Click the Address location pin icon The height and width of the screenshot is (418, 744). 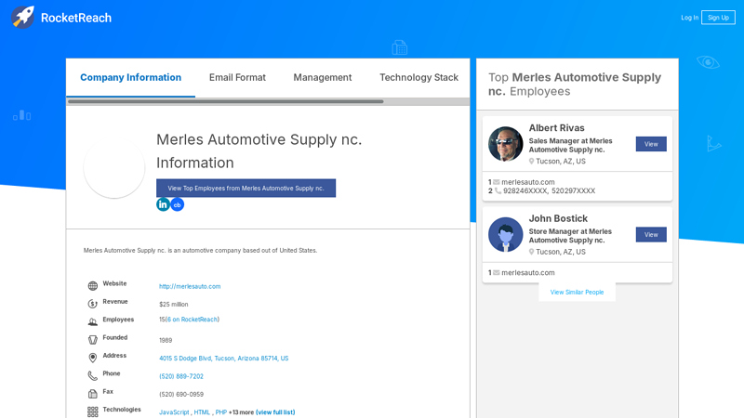click(x=92, y=358)
